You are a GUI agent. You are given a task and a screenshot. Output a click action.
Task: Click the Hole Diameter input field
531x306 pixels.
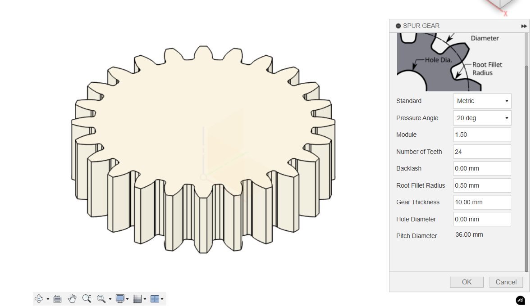(482, 219)
